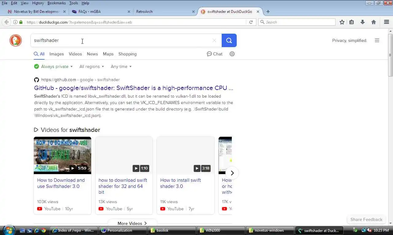Open the View menu
This screenshot has width=393, height=235.
pos(25,3)
